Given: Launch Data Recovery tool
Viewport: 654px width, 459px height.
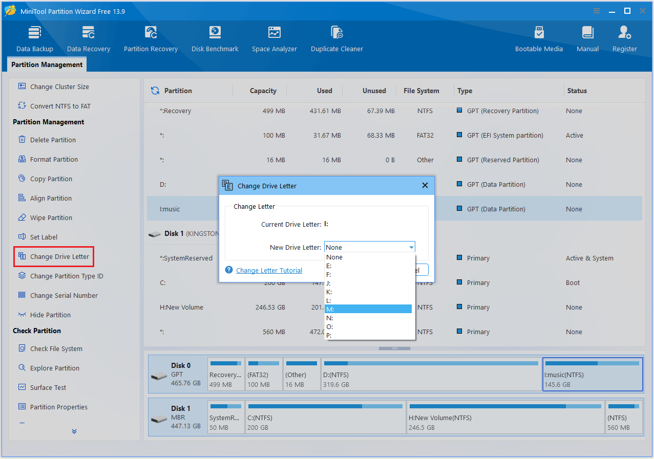Looking at the screenshot, I should (x=89, y=39).
